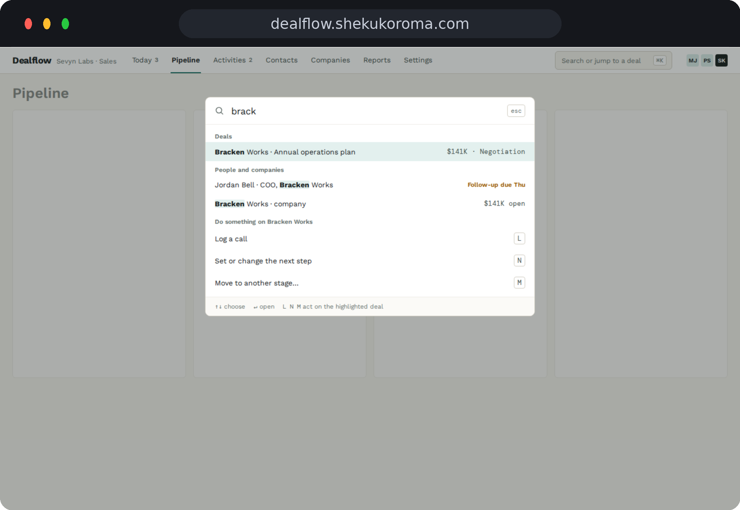
Task: Go to the Reports tab
Action: [377, 60]
